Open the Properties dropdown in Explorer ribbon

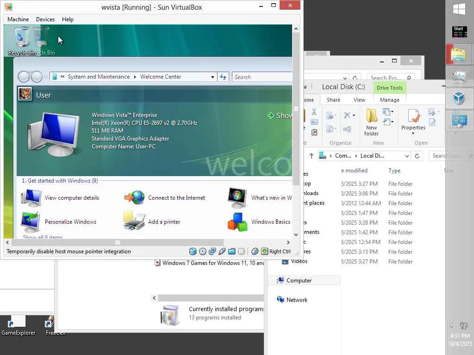[413, 134]
